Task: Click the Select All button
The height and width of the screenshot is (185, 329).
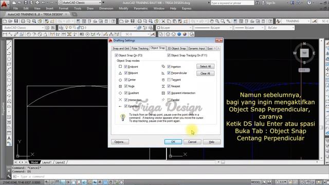Action: click(206, 66)
